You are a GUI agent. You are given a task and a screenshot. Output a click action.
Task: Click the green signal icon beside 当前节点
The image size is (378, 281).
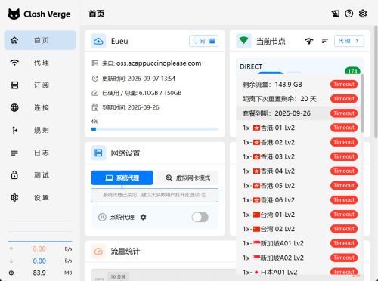point(243,41)
